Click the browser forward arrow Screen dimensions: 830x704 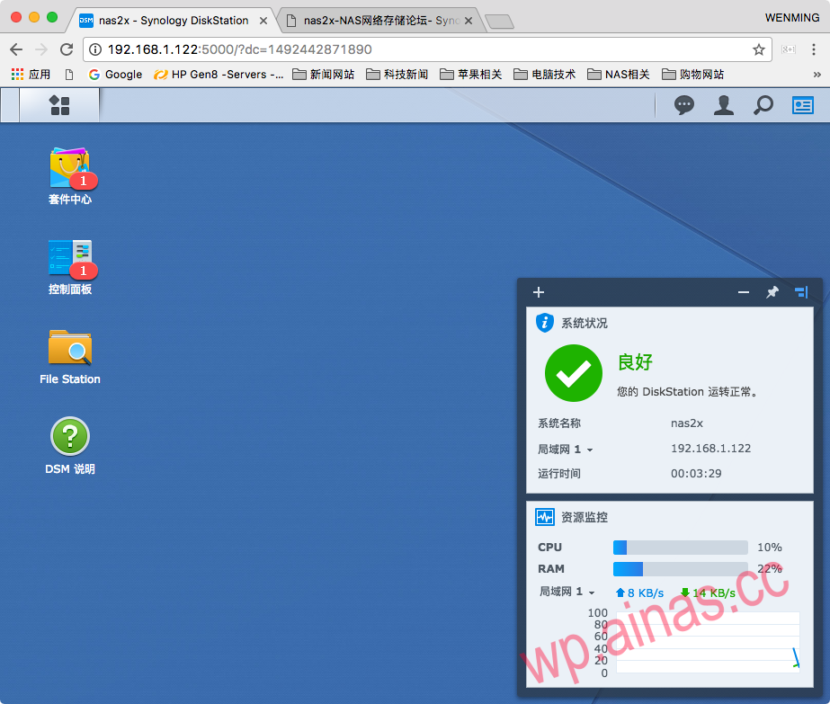click(41, 49)
